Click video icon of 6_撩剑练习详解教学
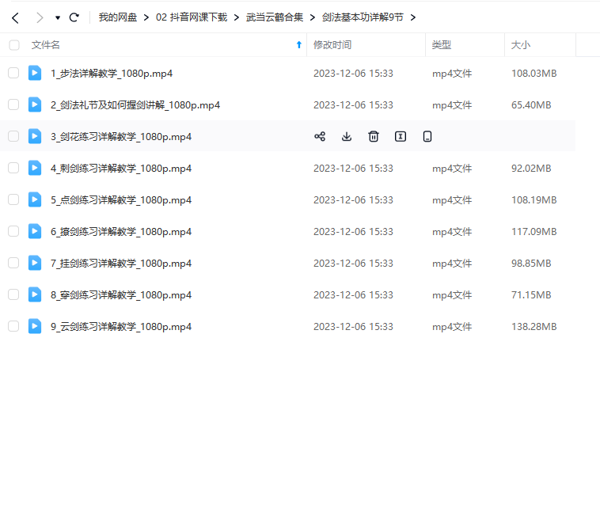Viewport: 600px width, 520px height. (35, 231)
